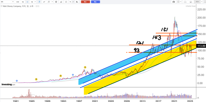Click the red buy button
The image size is (206, 102).
pyautogui.click(x=85, y=2)
